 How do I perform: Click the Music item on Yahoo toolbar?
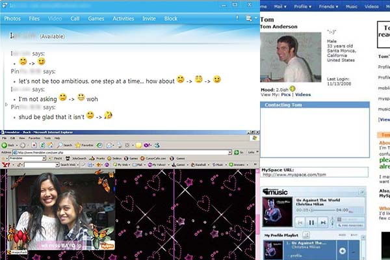[218, 164]
